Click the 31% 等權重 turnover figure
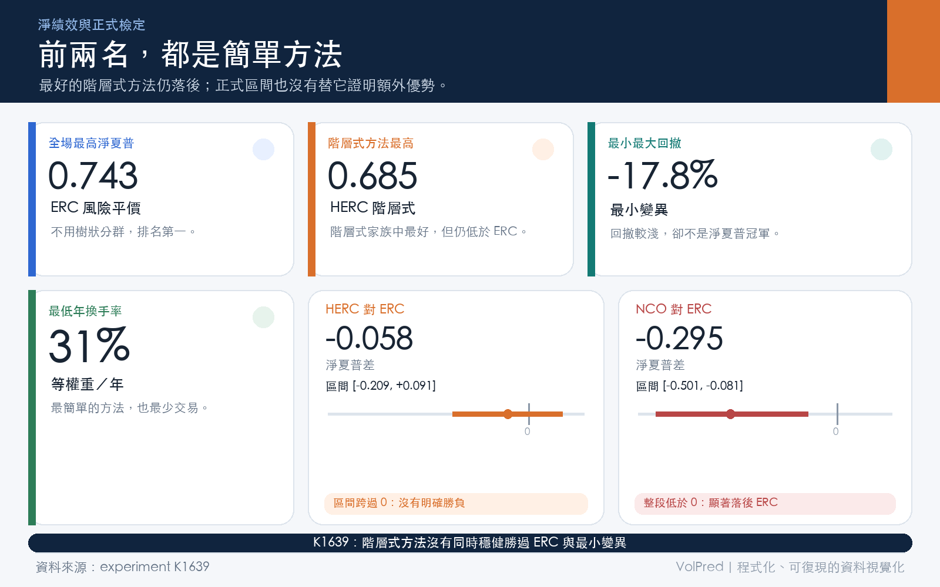 [x=89, y=345]
